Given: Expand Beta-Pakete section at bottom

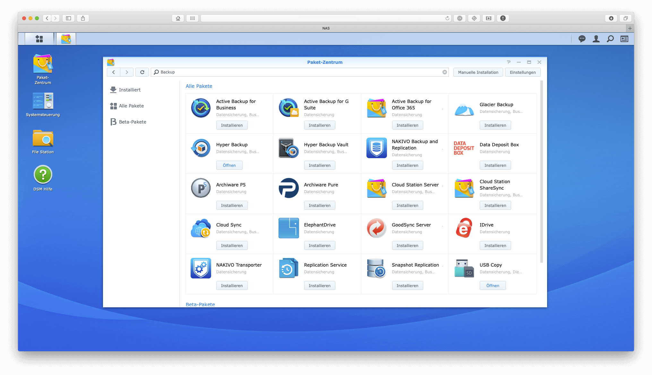Looking at the screenshot, I should click(x=200, y=305).
